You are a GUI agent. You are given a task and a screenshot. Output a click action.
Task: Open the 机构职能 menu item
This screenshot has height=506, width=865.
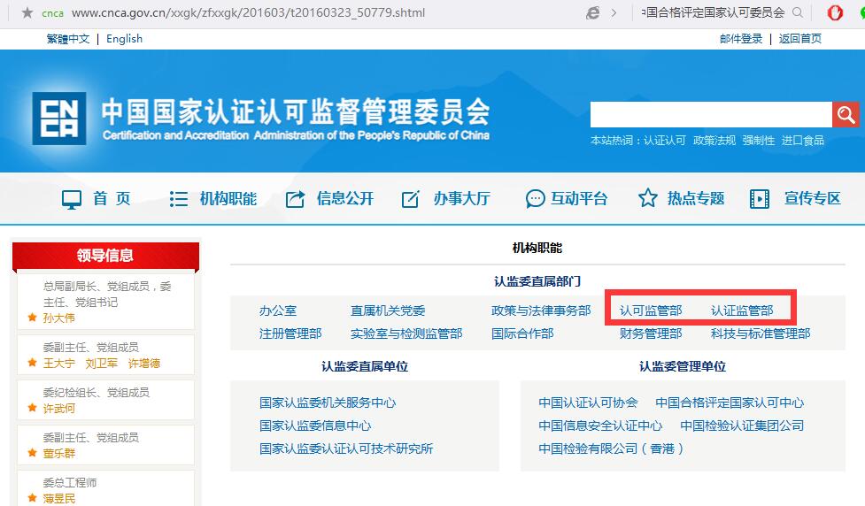pos(228,198)
